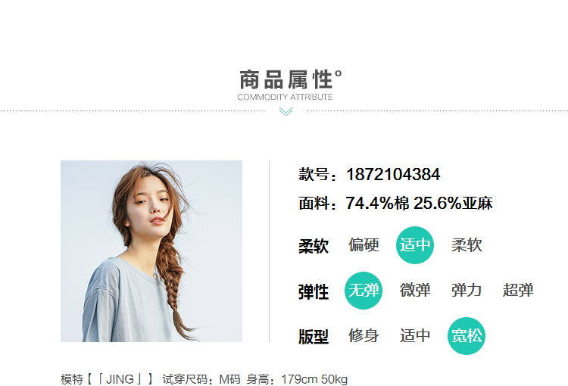Screen dimensions: 568x386
Task: Choose the 微弹 elasticity option
Action: 415,291
